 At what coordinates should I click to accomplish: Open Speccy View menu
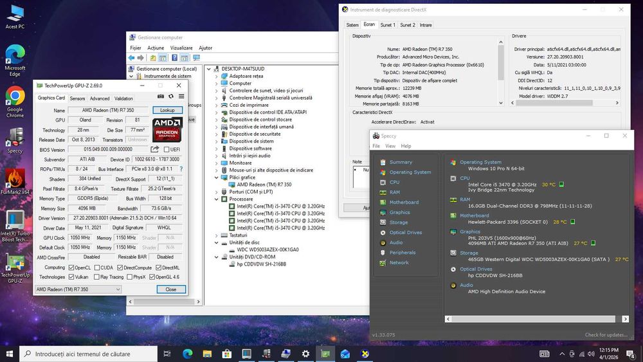390,146
